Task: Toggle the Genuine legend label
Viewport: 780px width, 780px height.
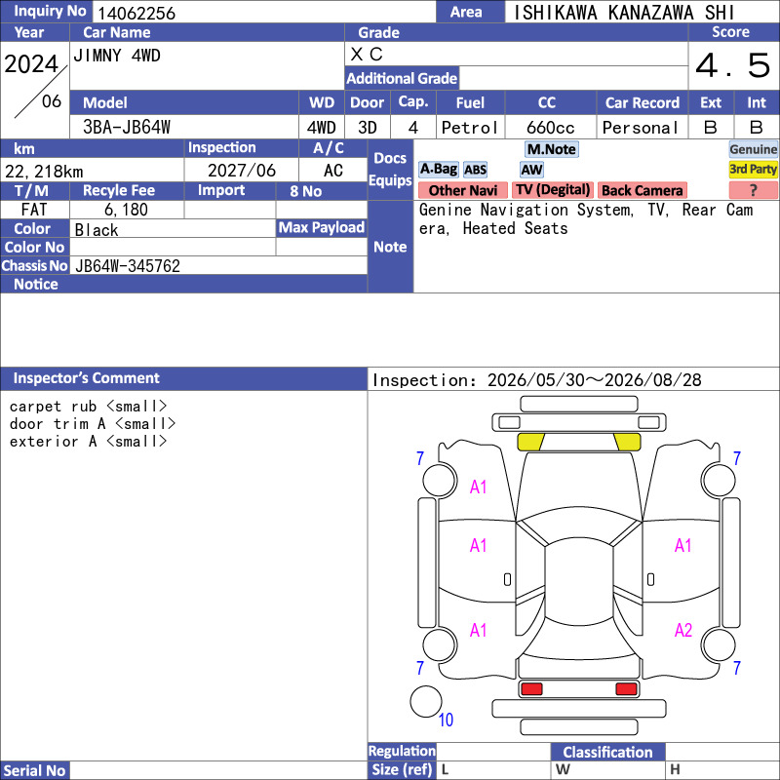Action: (753, 149)
